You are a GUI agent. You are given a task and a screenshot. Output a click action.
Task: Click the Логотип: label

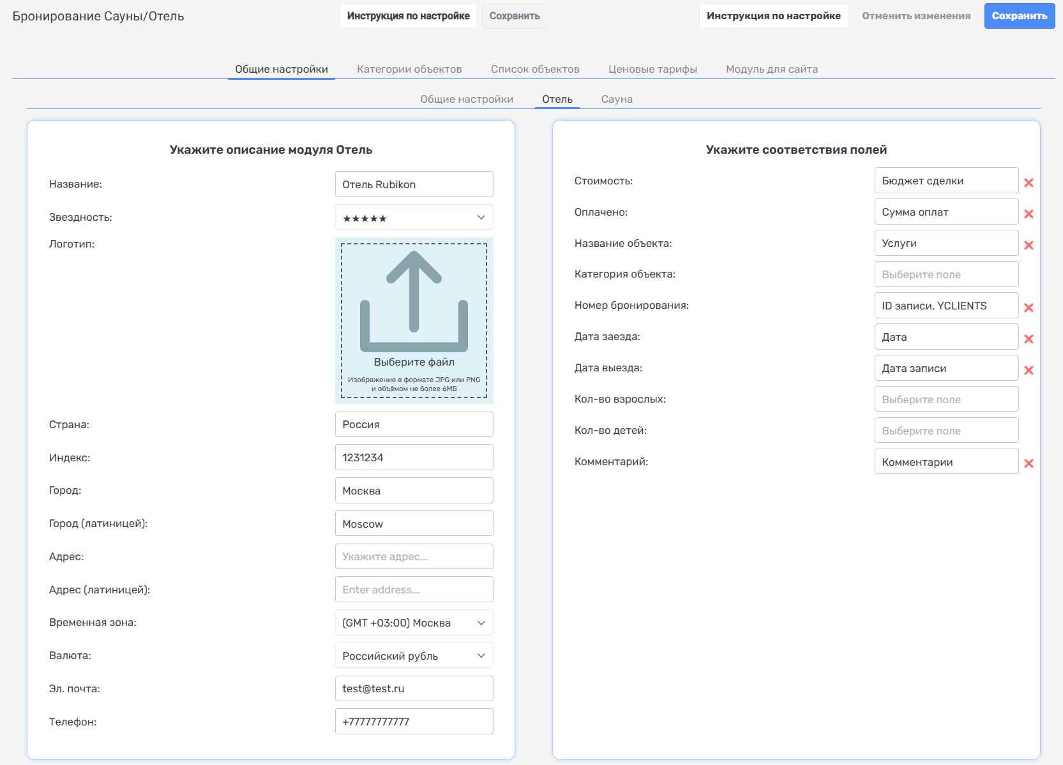72,244
